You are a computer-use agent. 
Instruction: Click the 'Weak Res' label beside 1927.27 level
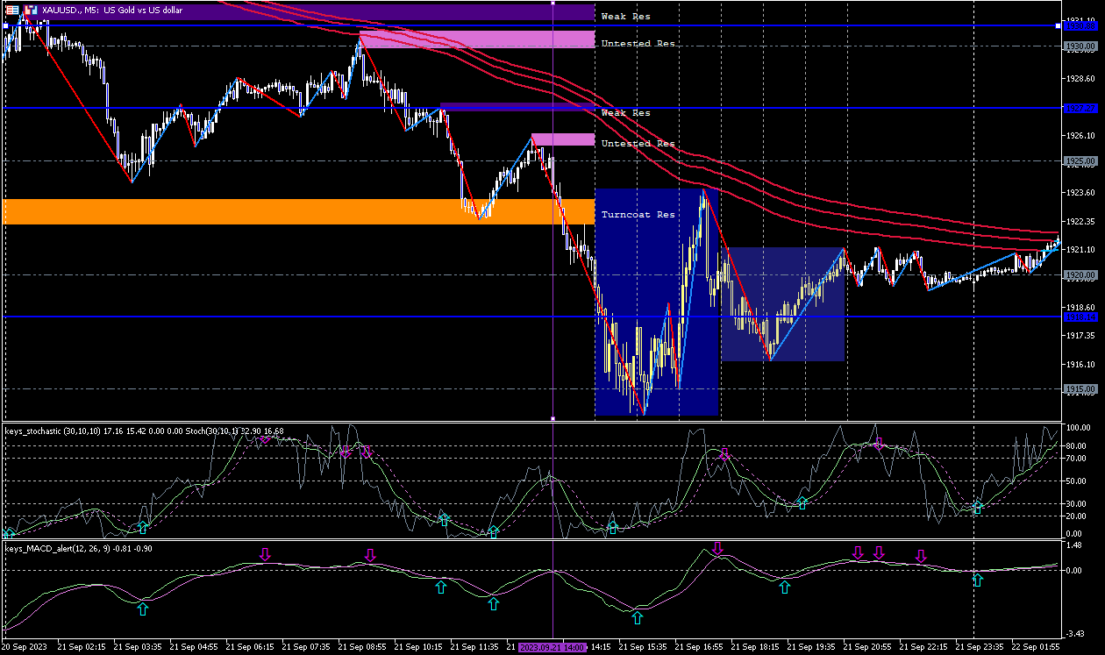click(625, 113)
